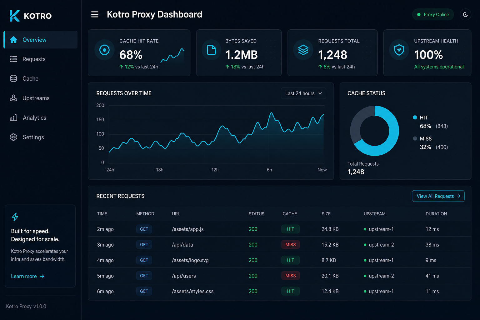Sort by the DURATION column header

(436, 214)
